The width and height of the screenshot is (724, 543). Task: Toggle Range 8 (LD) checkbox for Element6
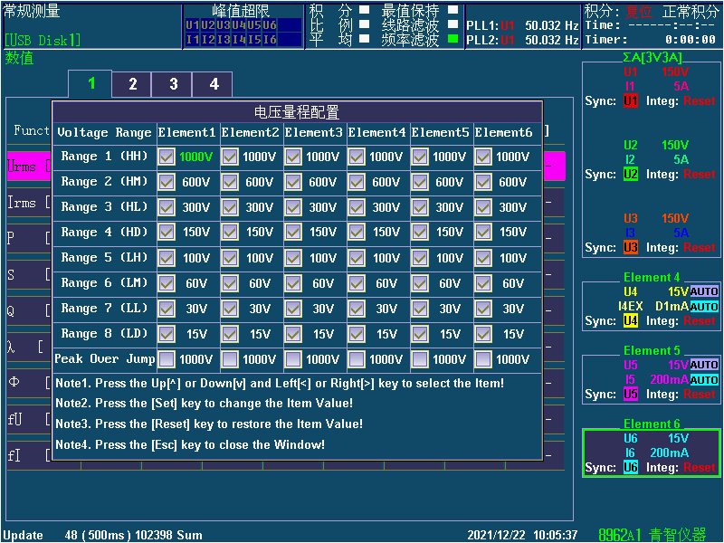[483, 334]
